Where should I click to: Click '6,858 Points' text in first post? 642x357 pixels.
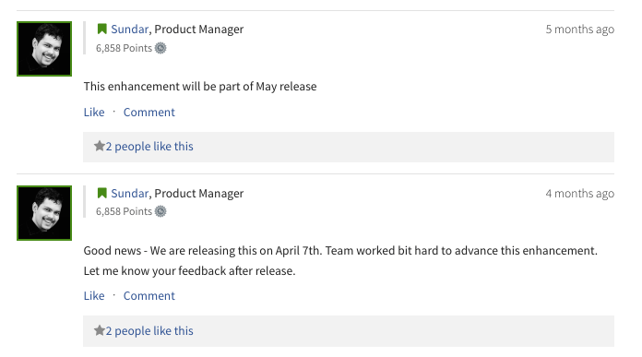pos(124,48)
